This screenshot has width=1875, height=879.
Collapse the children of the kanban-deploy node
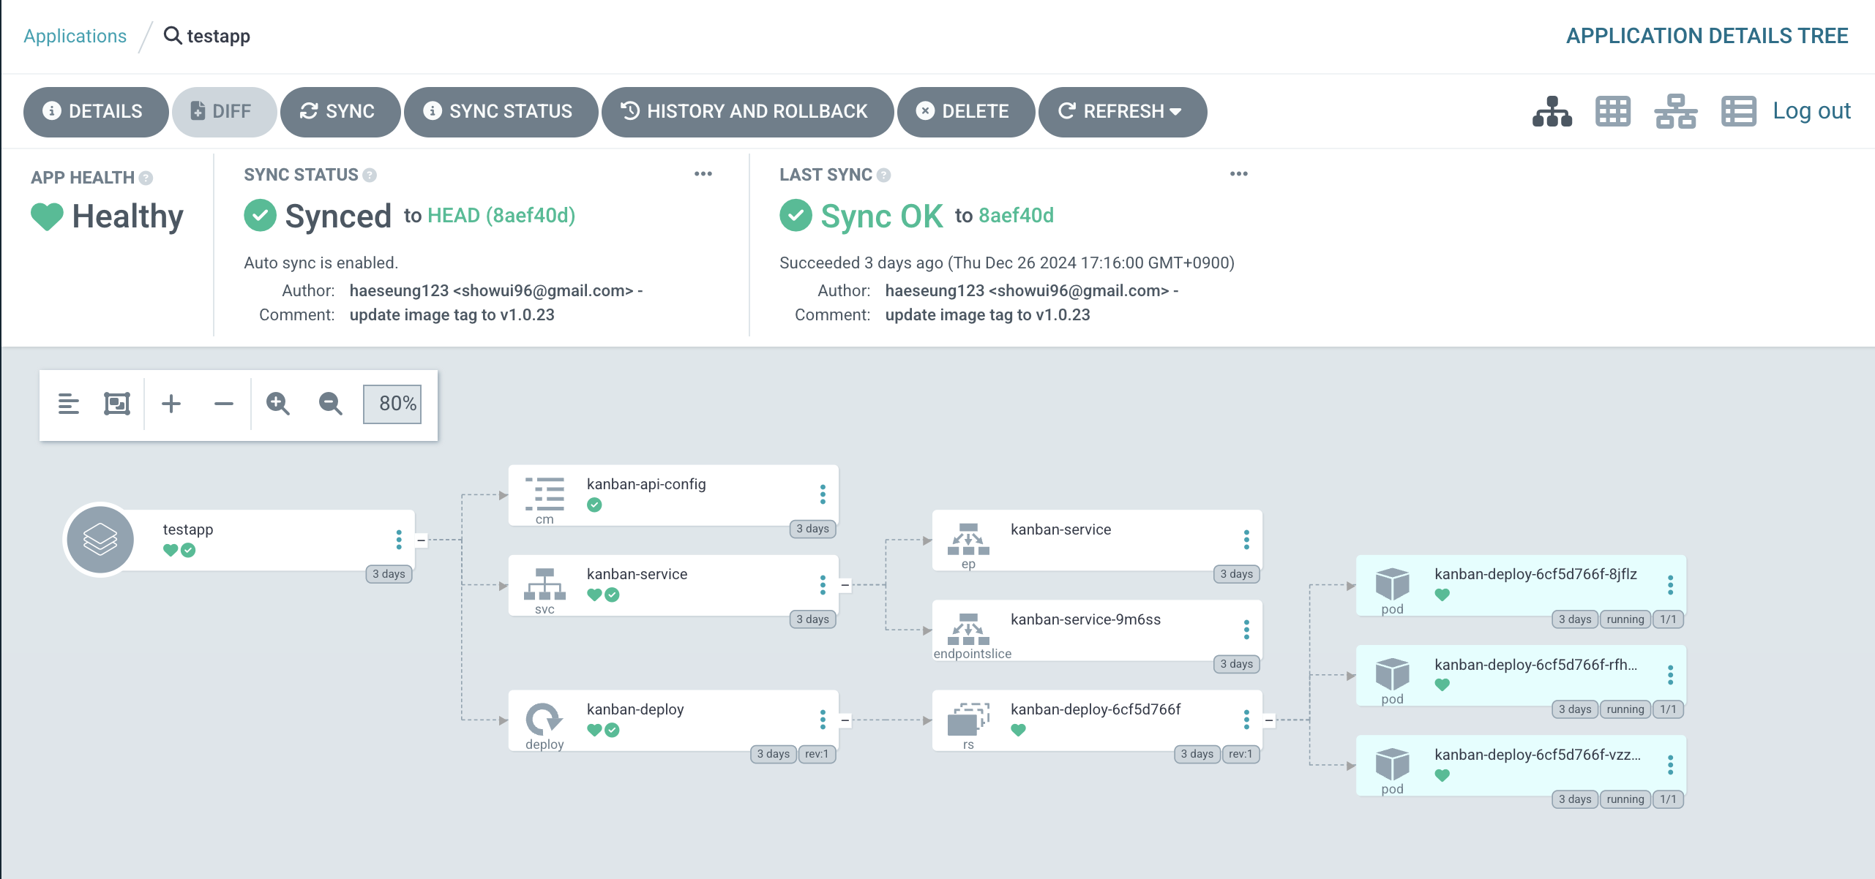[845, 720]
